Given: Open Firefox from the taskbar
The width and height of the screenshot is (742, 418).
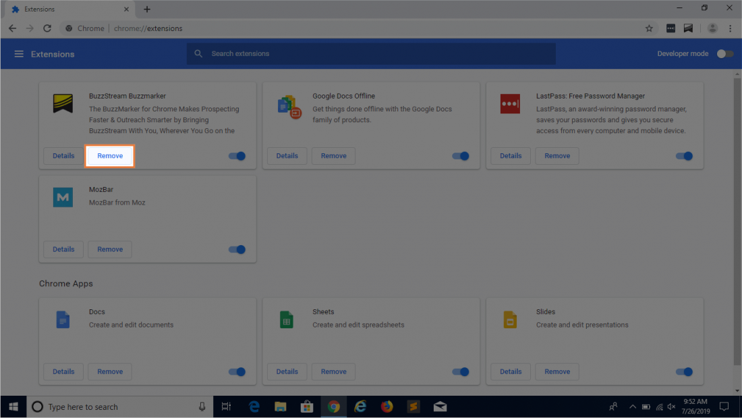Looking at the screenshot, I should point(387,407).
